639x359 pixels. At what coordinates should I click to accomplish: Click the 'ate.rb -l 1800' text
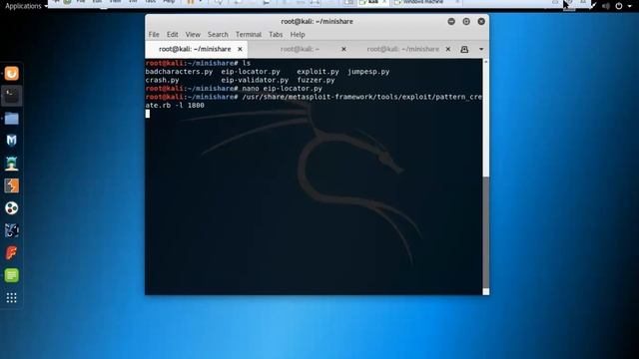175,106
